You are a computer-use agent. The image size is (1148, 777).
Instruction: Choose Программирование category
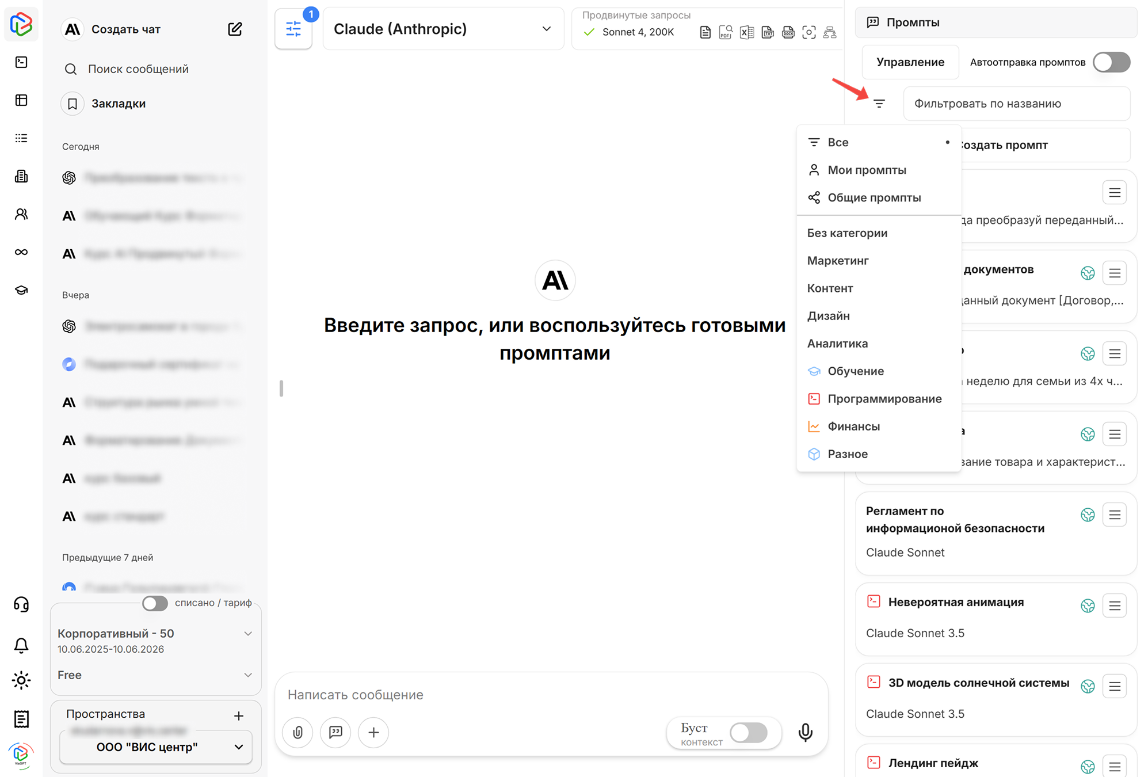coord(879,399)
